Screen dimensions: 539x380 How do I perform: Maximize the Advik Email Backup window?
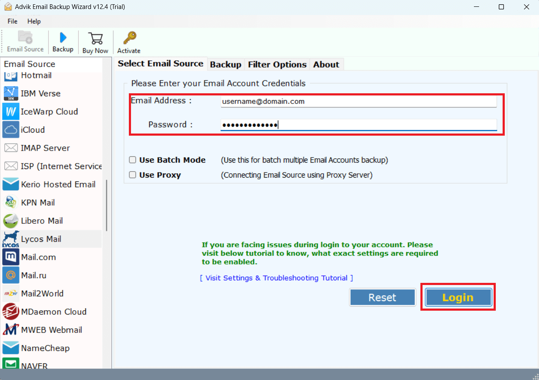[501, 7]
